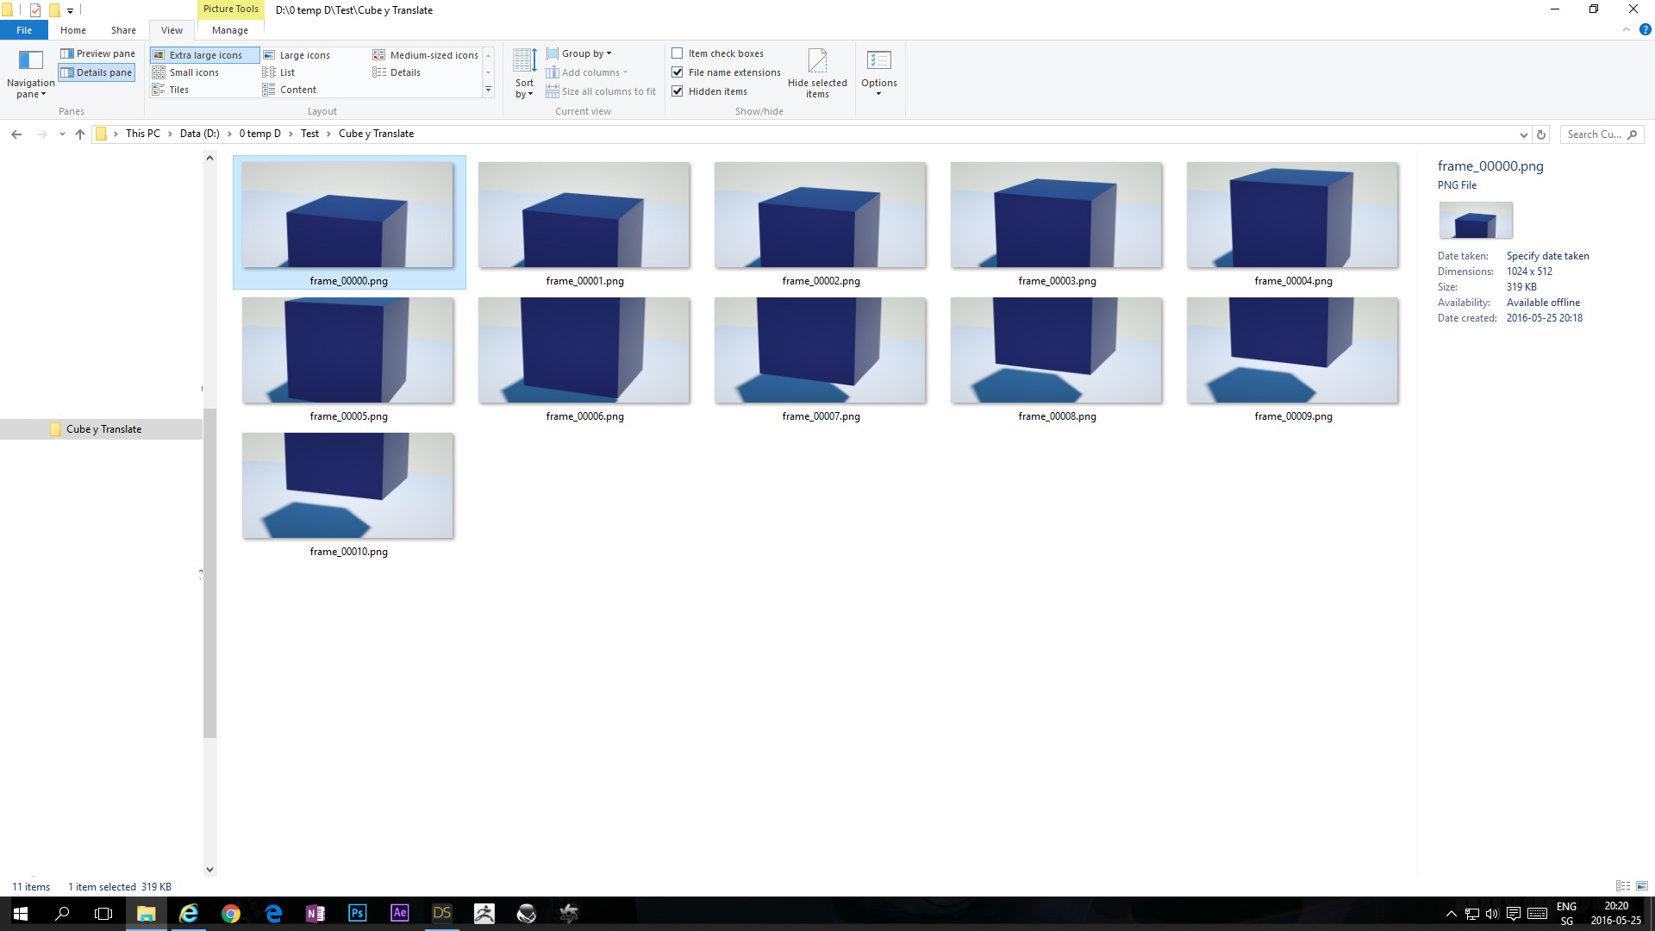Open folder Options icon
Viewport: 1655px width, 931px height.
pos(878,61)
